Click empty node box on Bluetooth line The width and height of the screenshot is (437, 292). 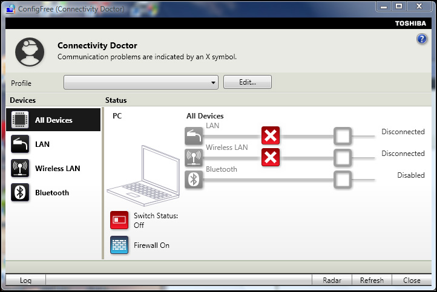click(x=342, y=180)
